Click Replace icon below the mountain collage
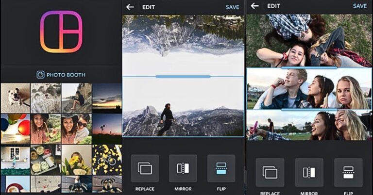Image resolution: width=373 pixels, height=195 pixels. [145, 168]
